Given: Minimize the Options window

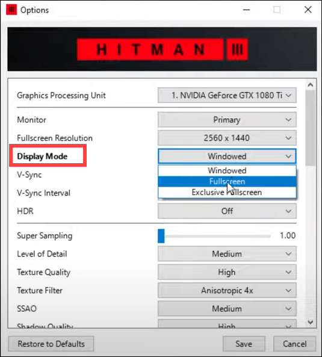Looking at the screenshot, I should coord(246,10).
